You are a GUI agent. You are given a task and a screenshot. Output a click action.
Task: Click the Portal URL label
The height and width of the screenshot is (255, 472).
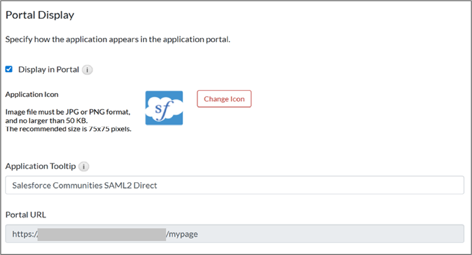click(26, 215)
